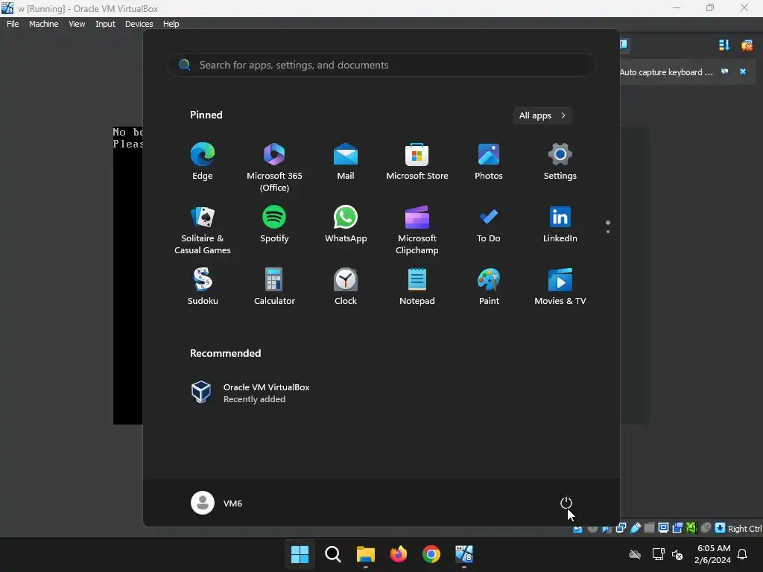Launch Notepad
763x572 pixels.
click(x=417, y=287)
